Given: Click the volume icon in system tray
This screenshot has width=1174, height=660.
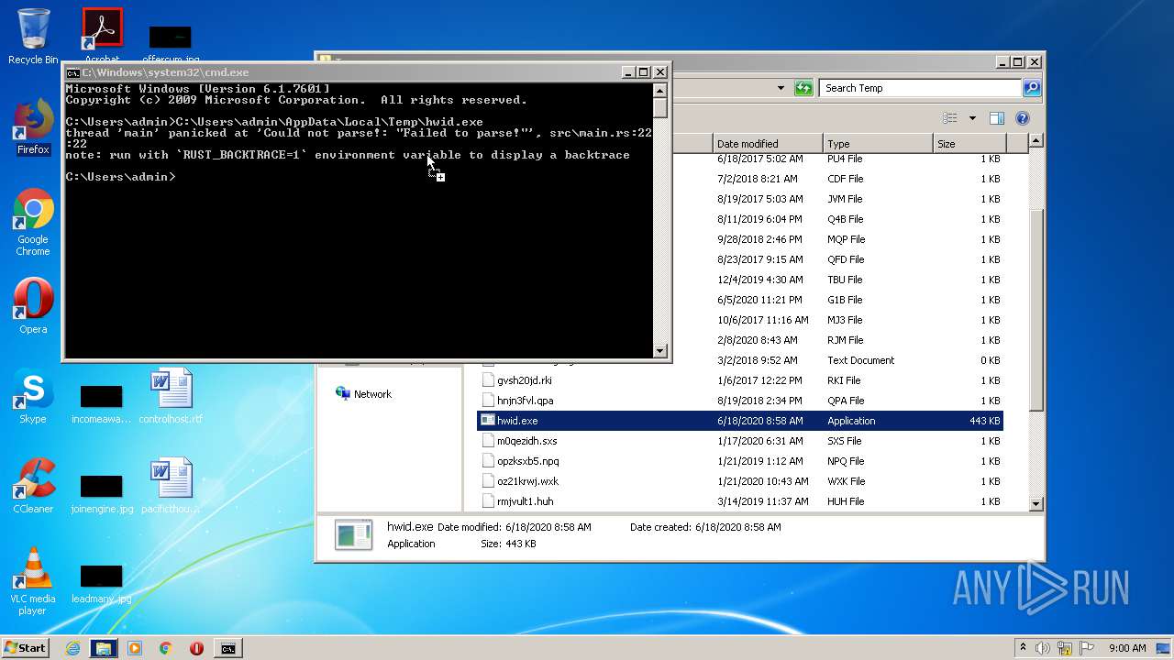Looking at the screenshot, I should point(1043,648).
